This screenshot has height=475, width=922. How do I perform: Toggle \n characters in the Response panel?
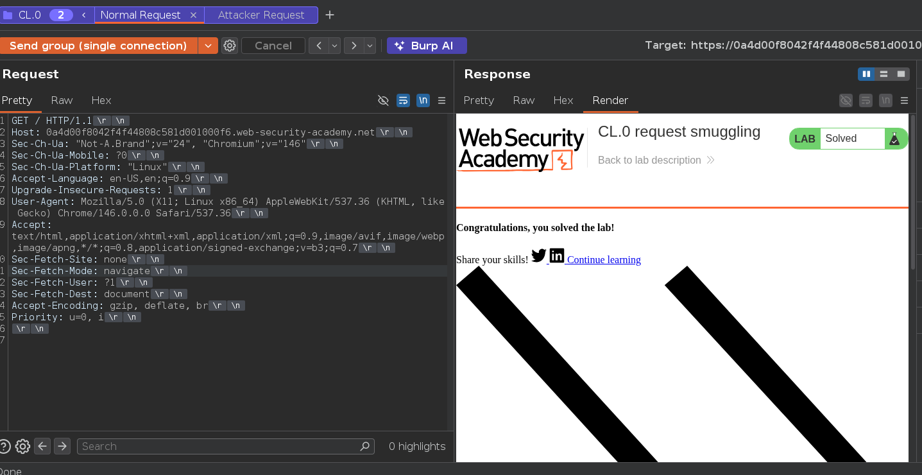click(x=886, y=100)
